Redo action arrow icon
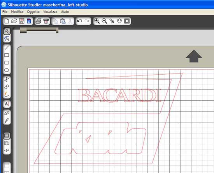The image size is (214, 173). click(87, 21)
